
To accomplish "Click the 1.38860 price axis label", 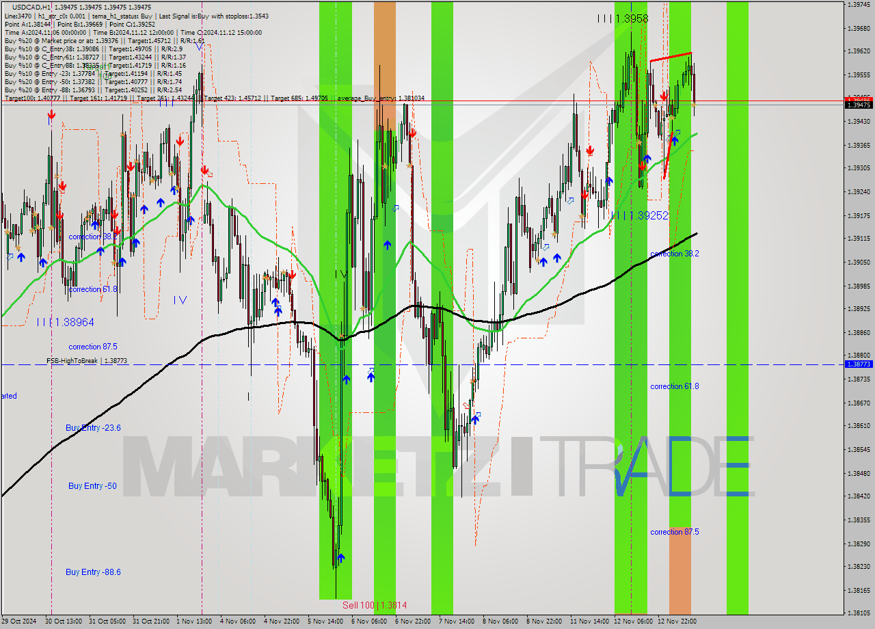I will tap(859, 332).
